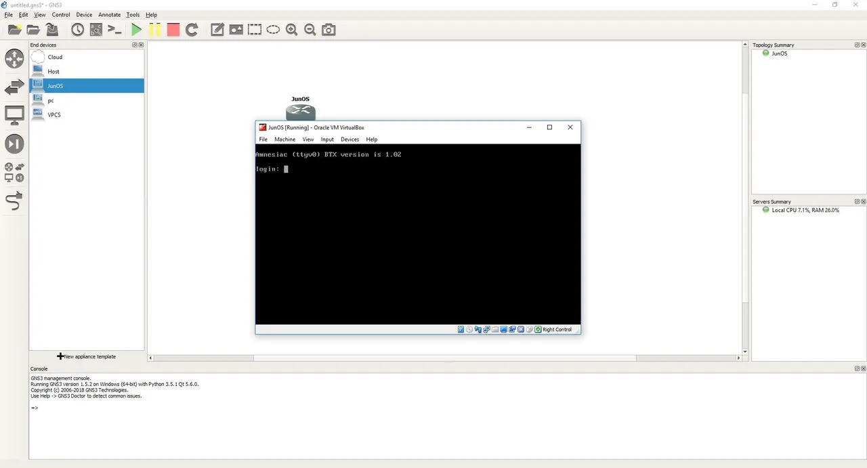This screenshot has height=468, width=867.
Task: Select the add a link cable tool
Action: 14,201
